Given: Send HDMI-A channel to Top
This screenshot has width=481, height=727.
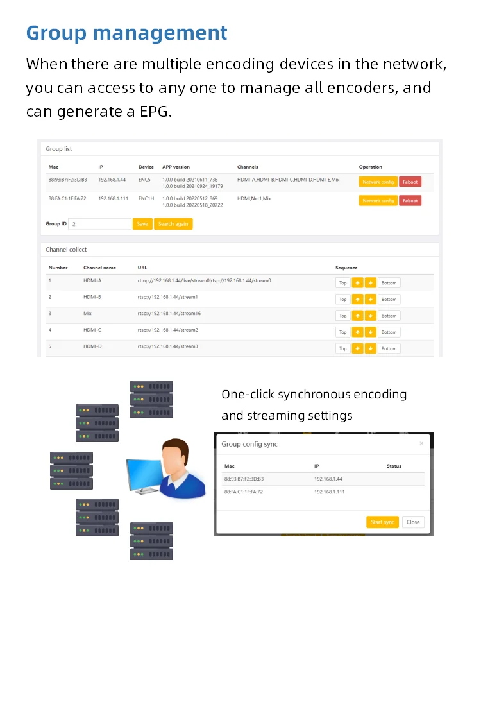Looking at the screenshot, I should pyautogui.click(x=342, y=282).
